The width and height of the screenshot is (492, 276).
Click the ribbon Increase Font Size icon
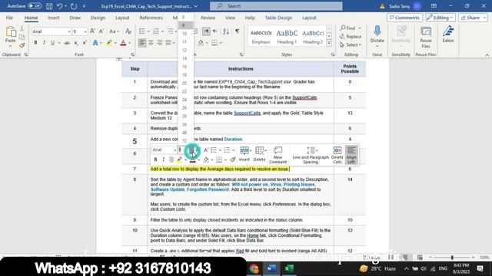point(92,31)
